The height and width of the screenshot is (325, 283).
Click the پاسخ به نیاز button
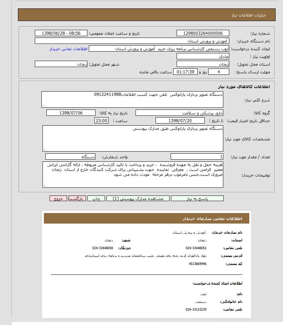pos(197,198)
